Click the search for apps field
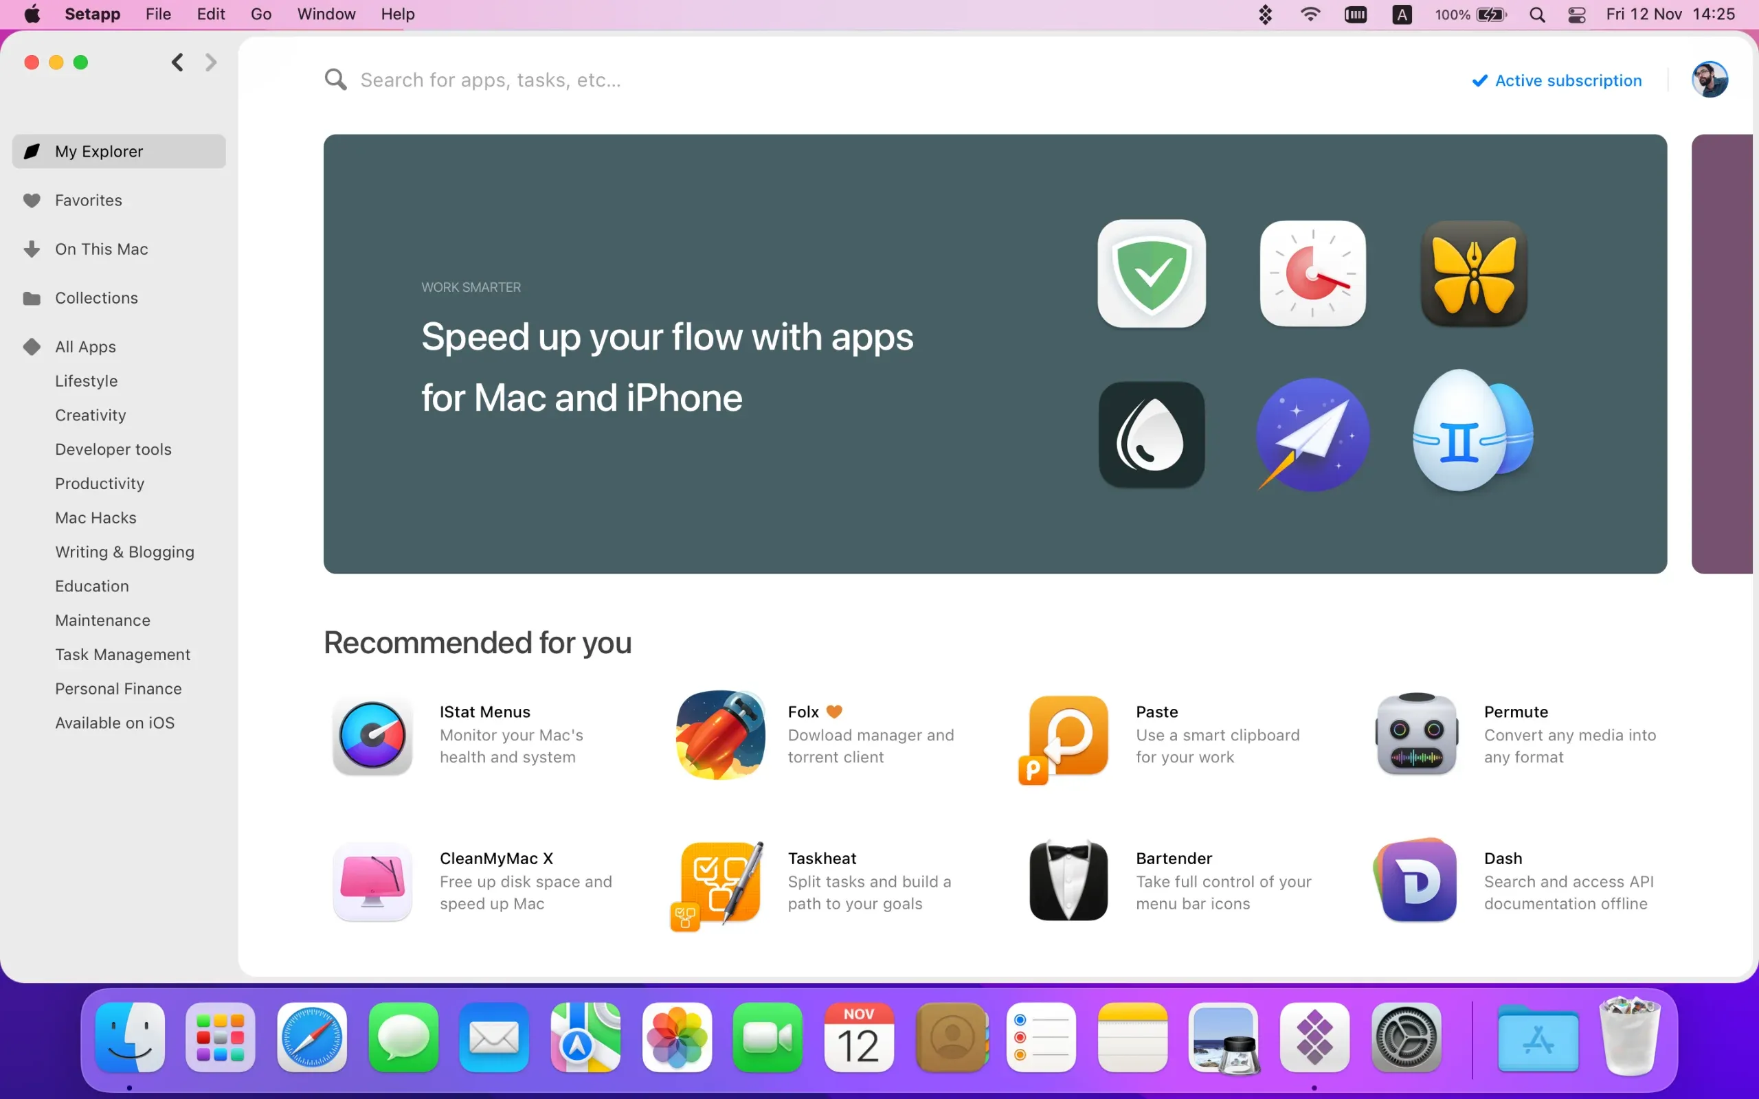 [x=491, y=80]
